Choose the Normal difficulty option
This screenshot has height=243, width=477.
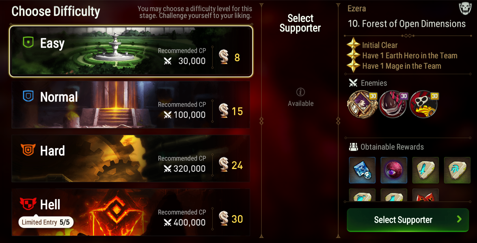pos(131,105)
